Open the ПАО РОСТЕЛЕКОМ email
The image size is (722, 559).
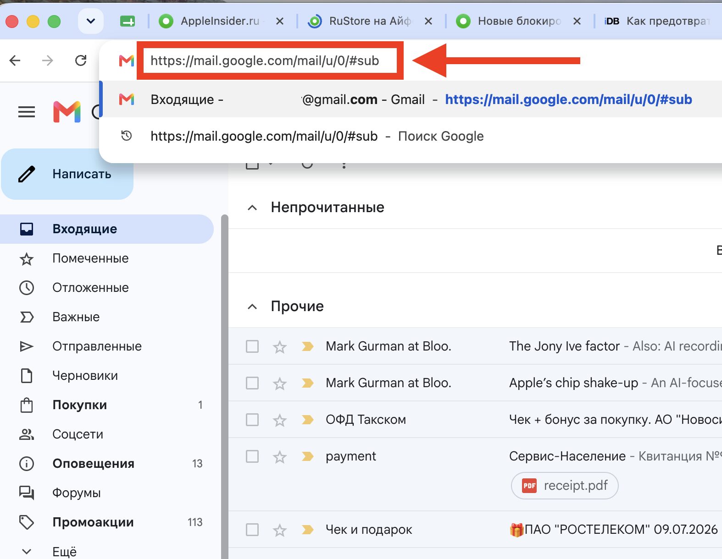[x=475, y=530]
